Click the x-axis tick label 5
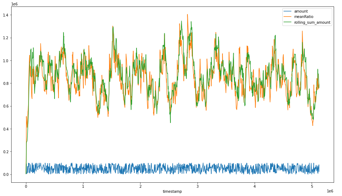 [312, 186]
